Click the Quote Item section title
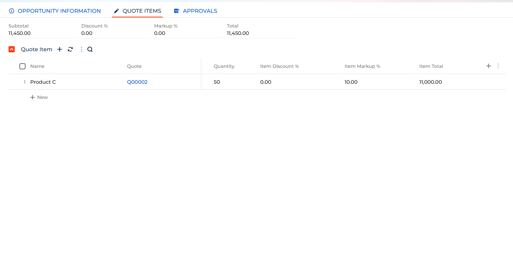 tap(36, 49)
